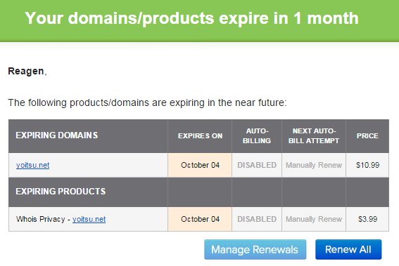Select the PRICE column header
The width and height of the screenshot is (399, 266).
[x=367, y=136]
